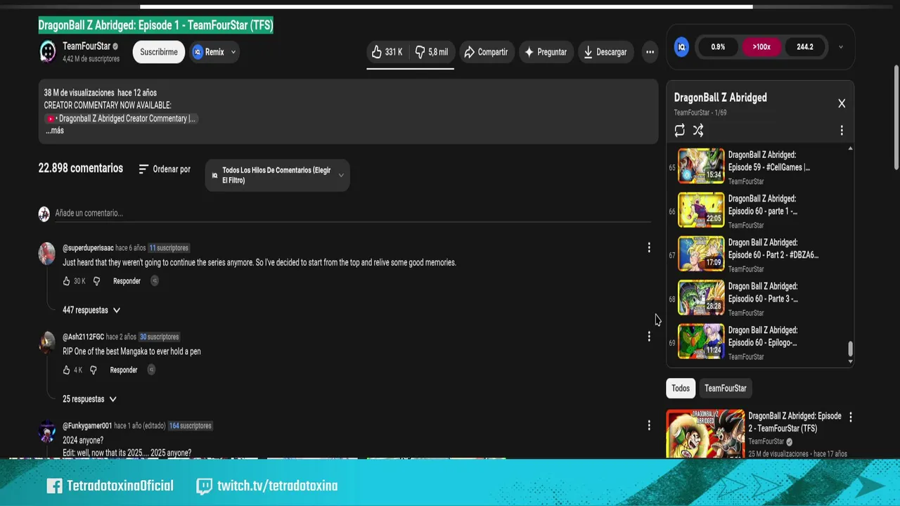Open the Remix dropdown
The width and height of the screenshot is (900, 506).
(214, 52)
